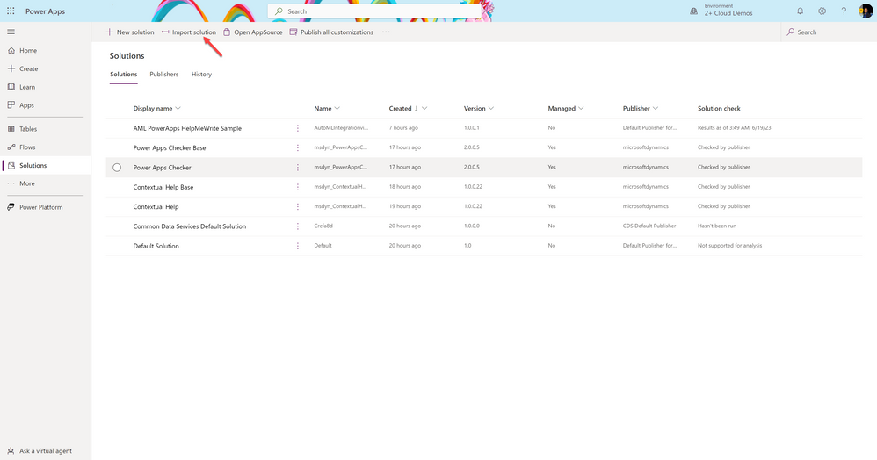Switch to the Publishers tab
Image resolution: width=877 pixels, height=460 pixels.
click(163, 75)
